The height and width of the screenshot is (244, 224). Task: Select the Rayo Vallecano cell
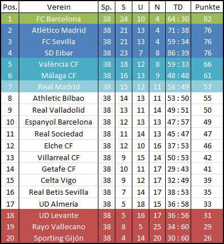[58, 226]
